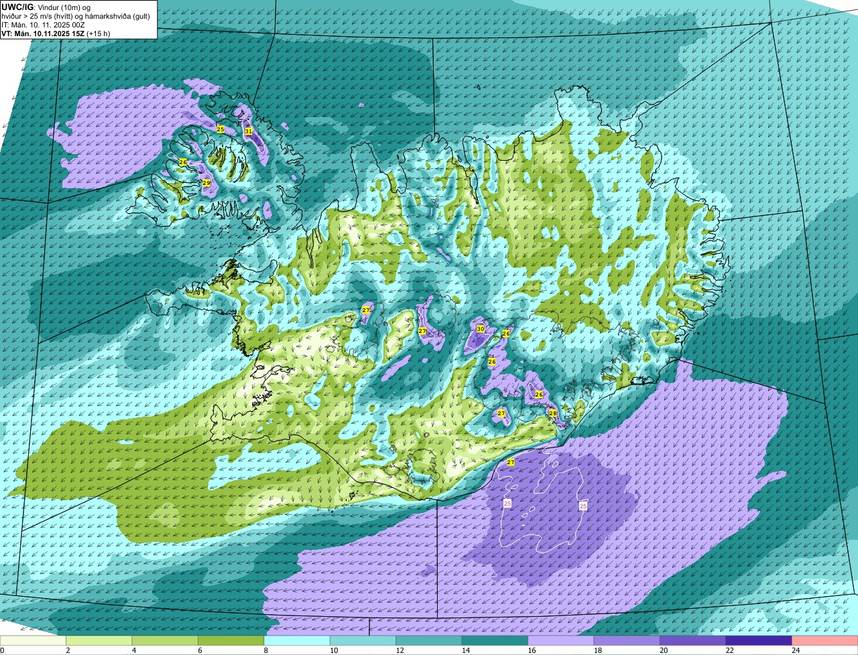
Task: Click the dark purple 22–24 m/s legend swatch
Action: 759,641
